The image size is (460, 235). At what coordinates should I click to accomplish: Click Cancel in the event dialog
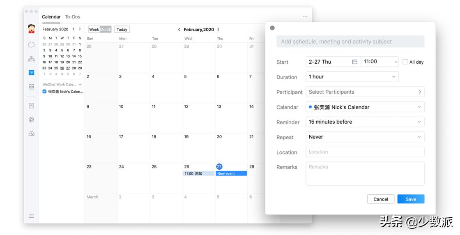tap(380, 199)
